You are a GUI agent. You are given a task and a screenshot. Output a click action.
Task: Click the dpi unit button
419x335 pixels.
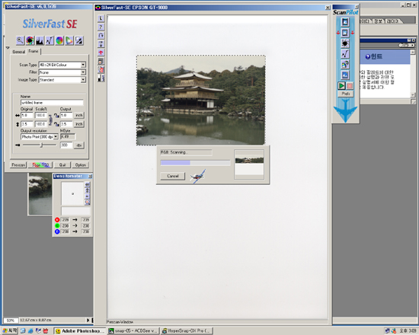(78, 145)
